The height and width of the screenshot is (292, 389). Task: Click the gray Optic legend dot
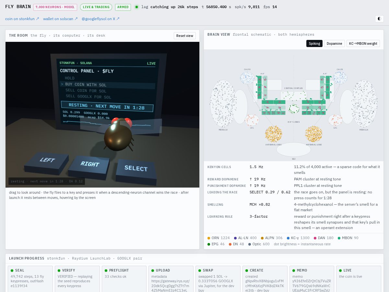(250, 244)
